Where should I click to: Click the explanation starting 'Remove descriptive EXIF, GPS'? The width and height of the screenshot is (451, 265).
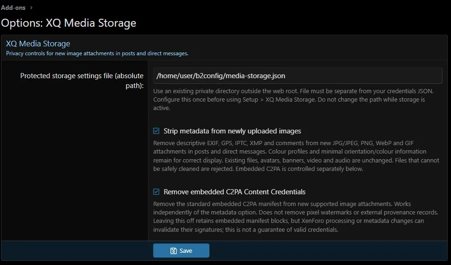[x=296, y=156]
